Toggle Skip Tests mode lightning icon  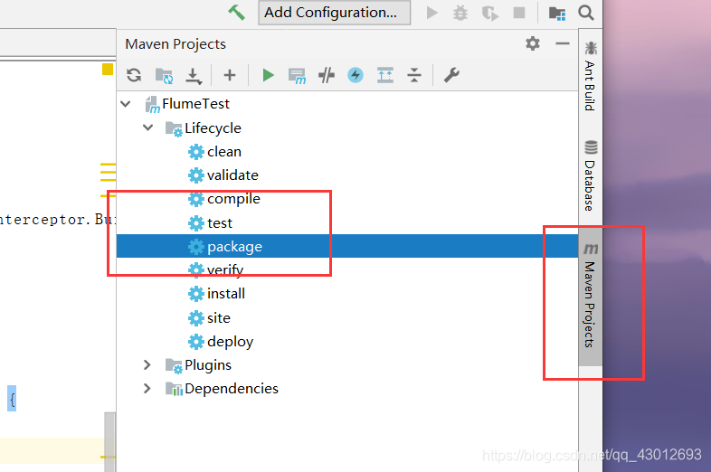point(355,75)
